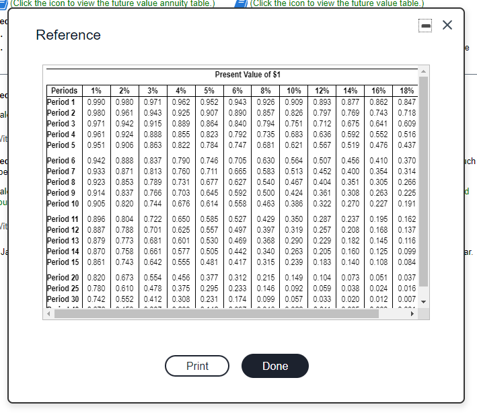Click the Period 7 row label
Screen dimensions: 477x419
pyautogui.click(x=61, y=172)
